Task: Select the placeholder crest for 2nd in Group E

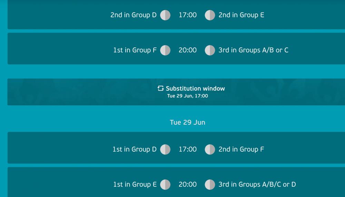Action: (x=210, y=15)
